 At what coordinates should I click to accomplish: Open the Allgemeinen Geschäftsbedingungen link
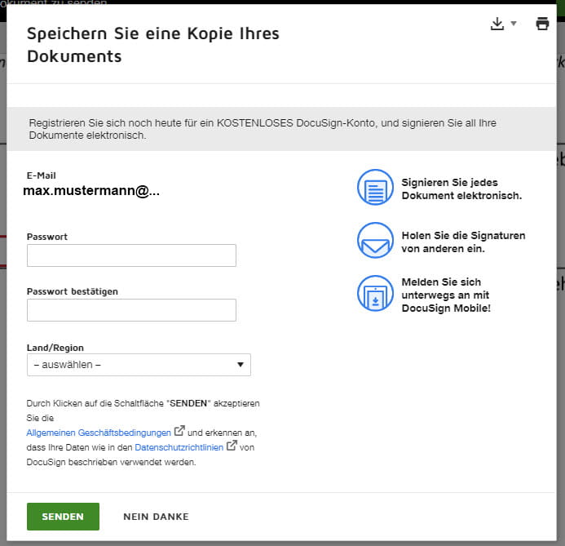pos(99,433)
